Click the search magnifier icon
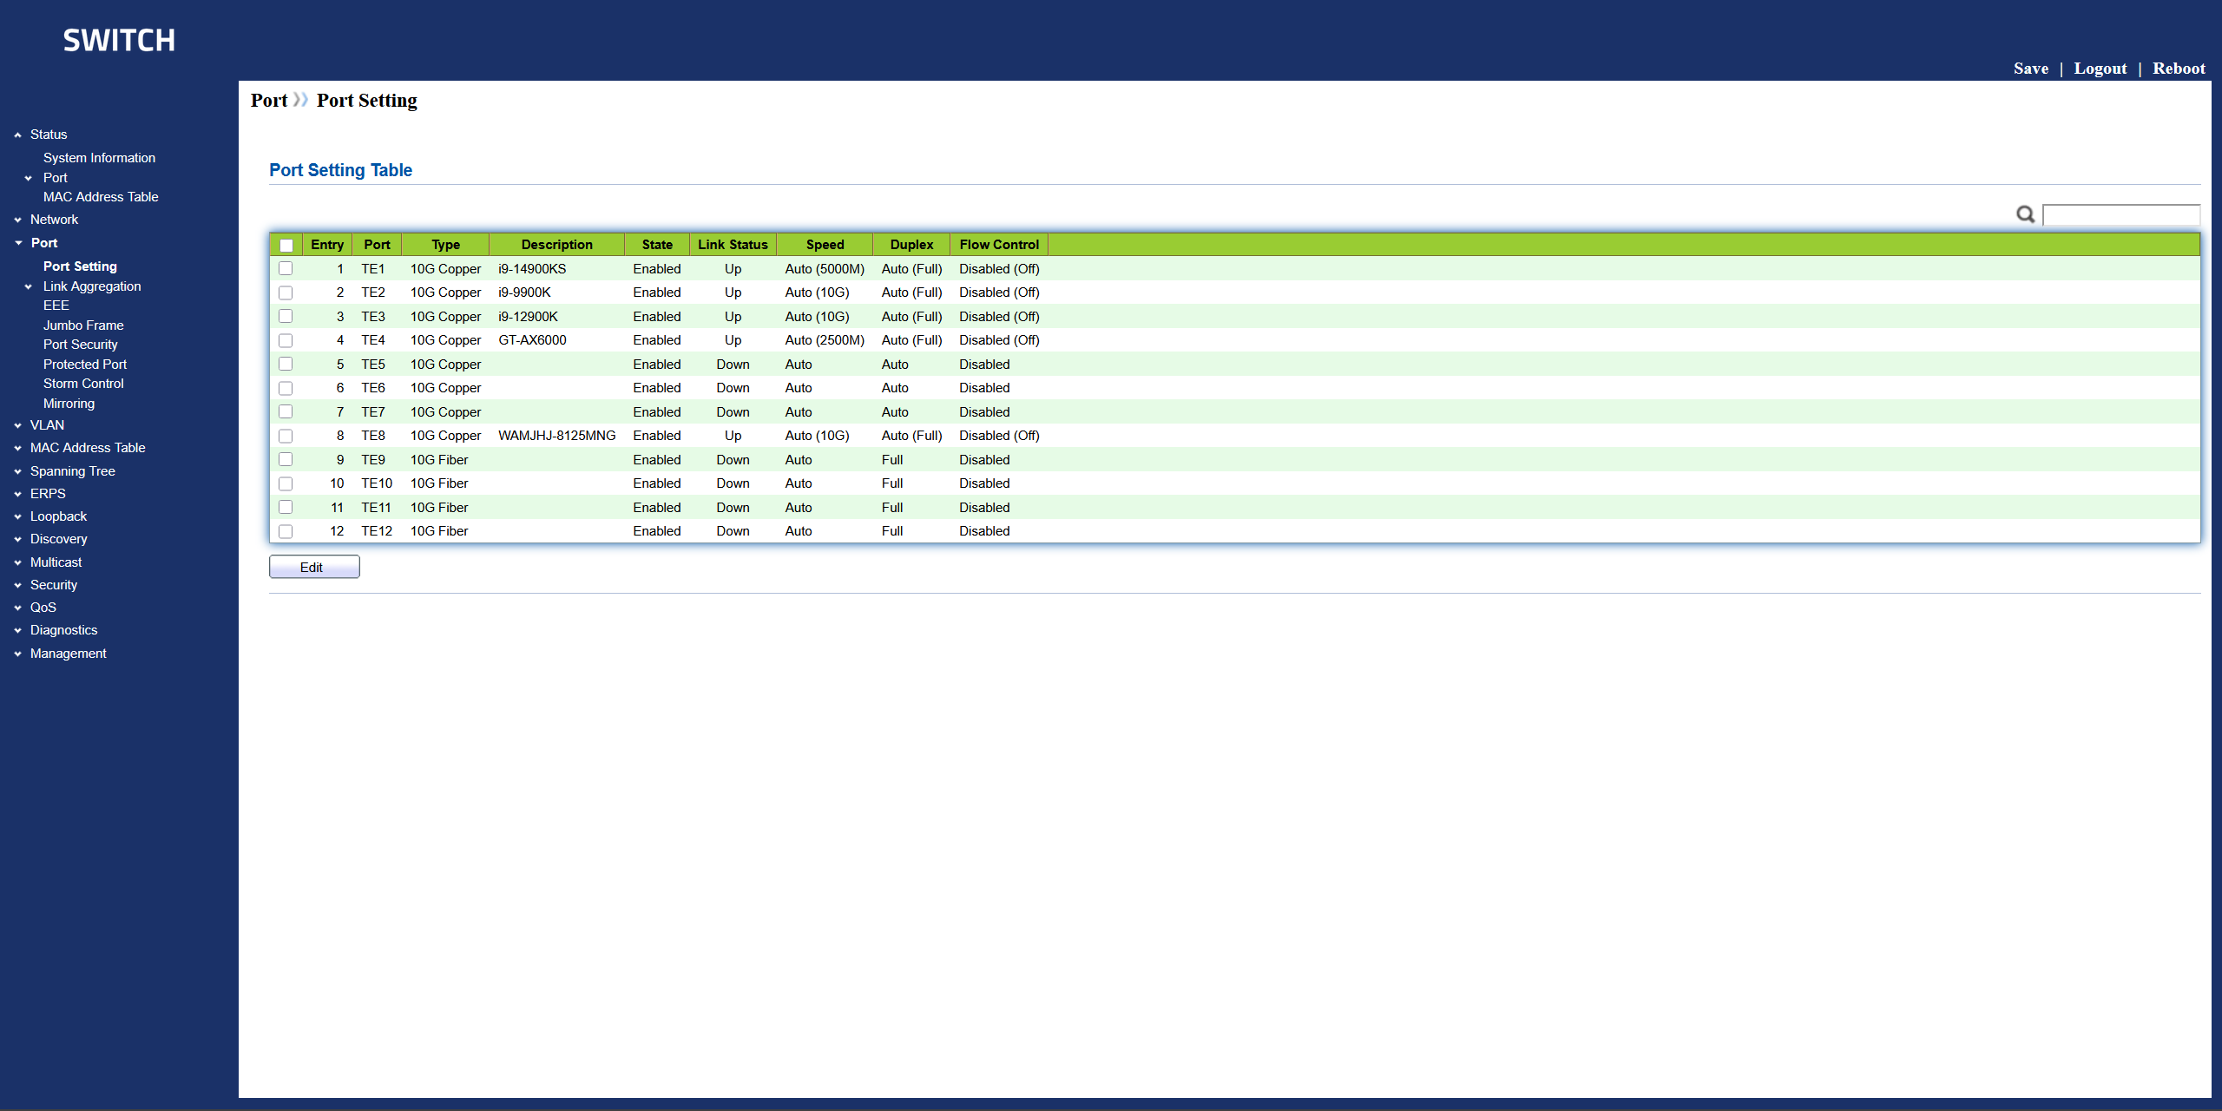The width and height of the screenshot is (2222, 1111). [2025, 214]
